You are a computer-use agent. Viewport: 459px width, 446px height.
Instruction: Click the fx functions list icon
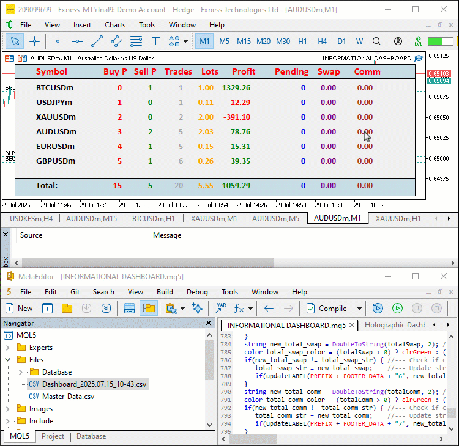coord(239,308)
